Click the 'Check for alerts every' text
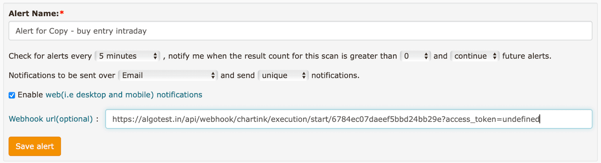Image resolution: width=601 pixels, height=163 pixels. (50, 56)
